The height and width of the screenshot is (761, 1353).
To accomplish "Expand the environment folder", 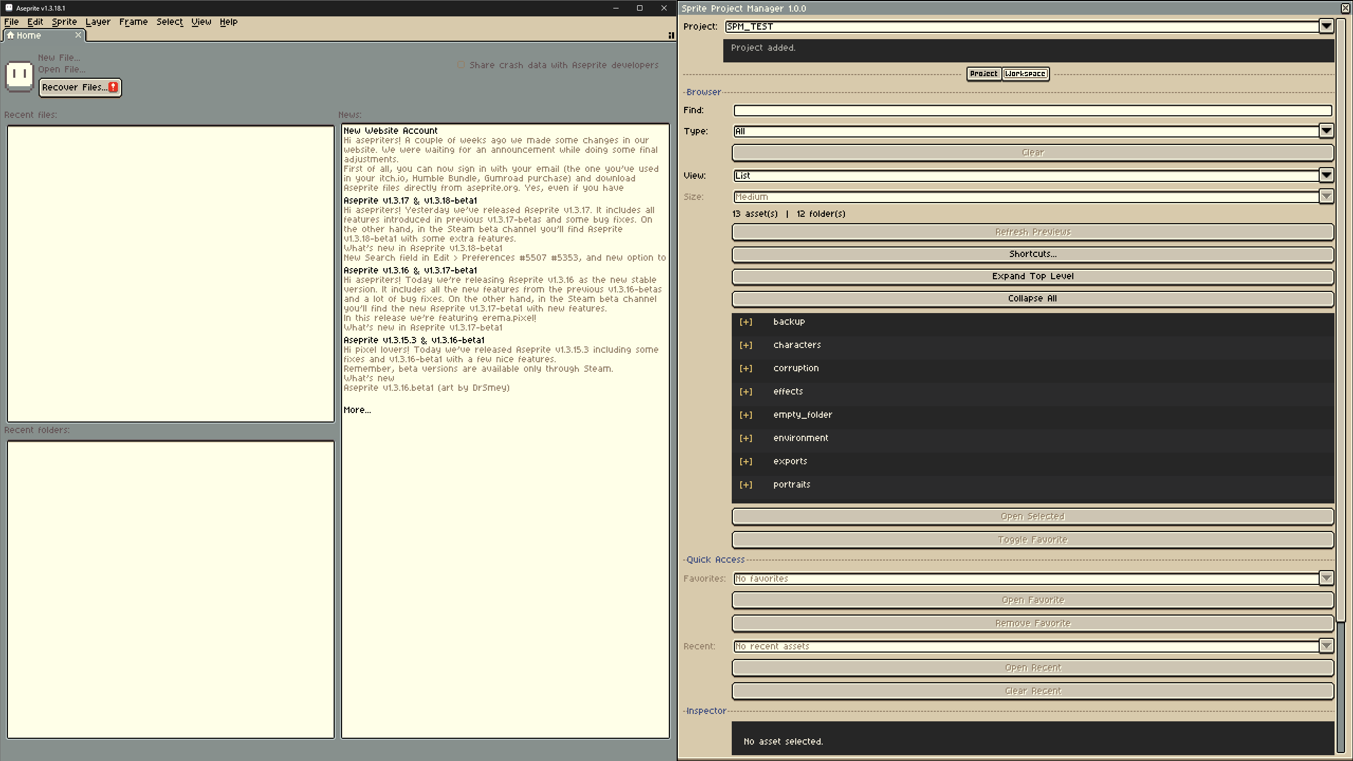I will coord(745,438).
